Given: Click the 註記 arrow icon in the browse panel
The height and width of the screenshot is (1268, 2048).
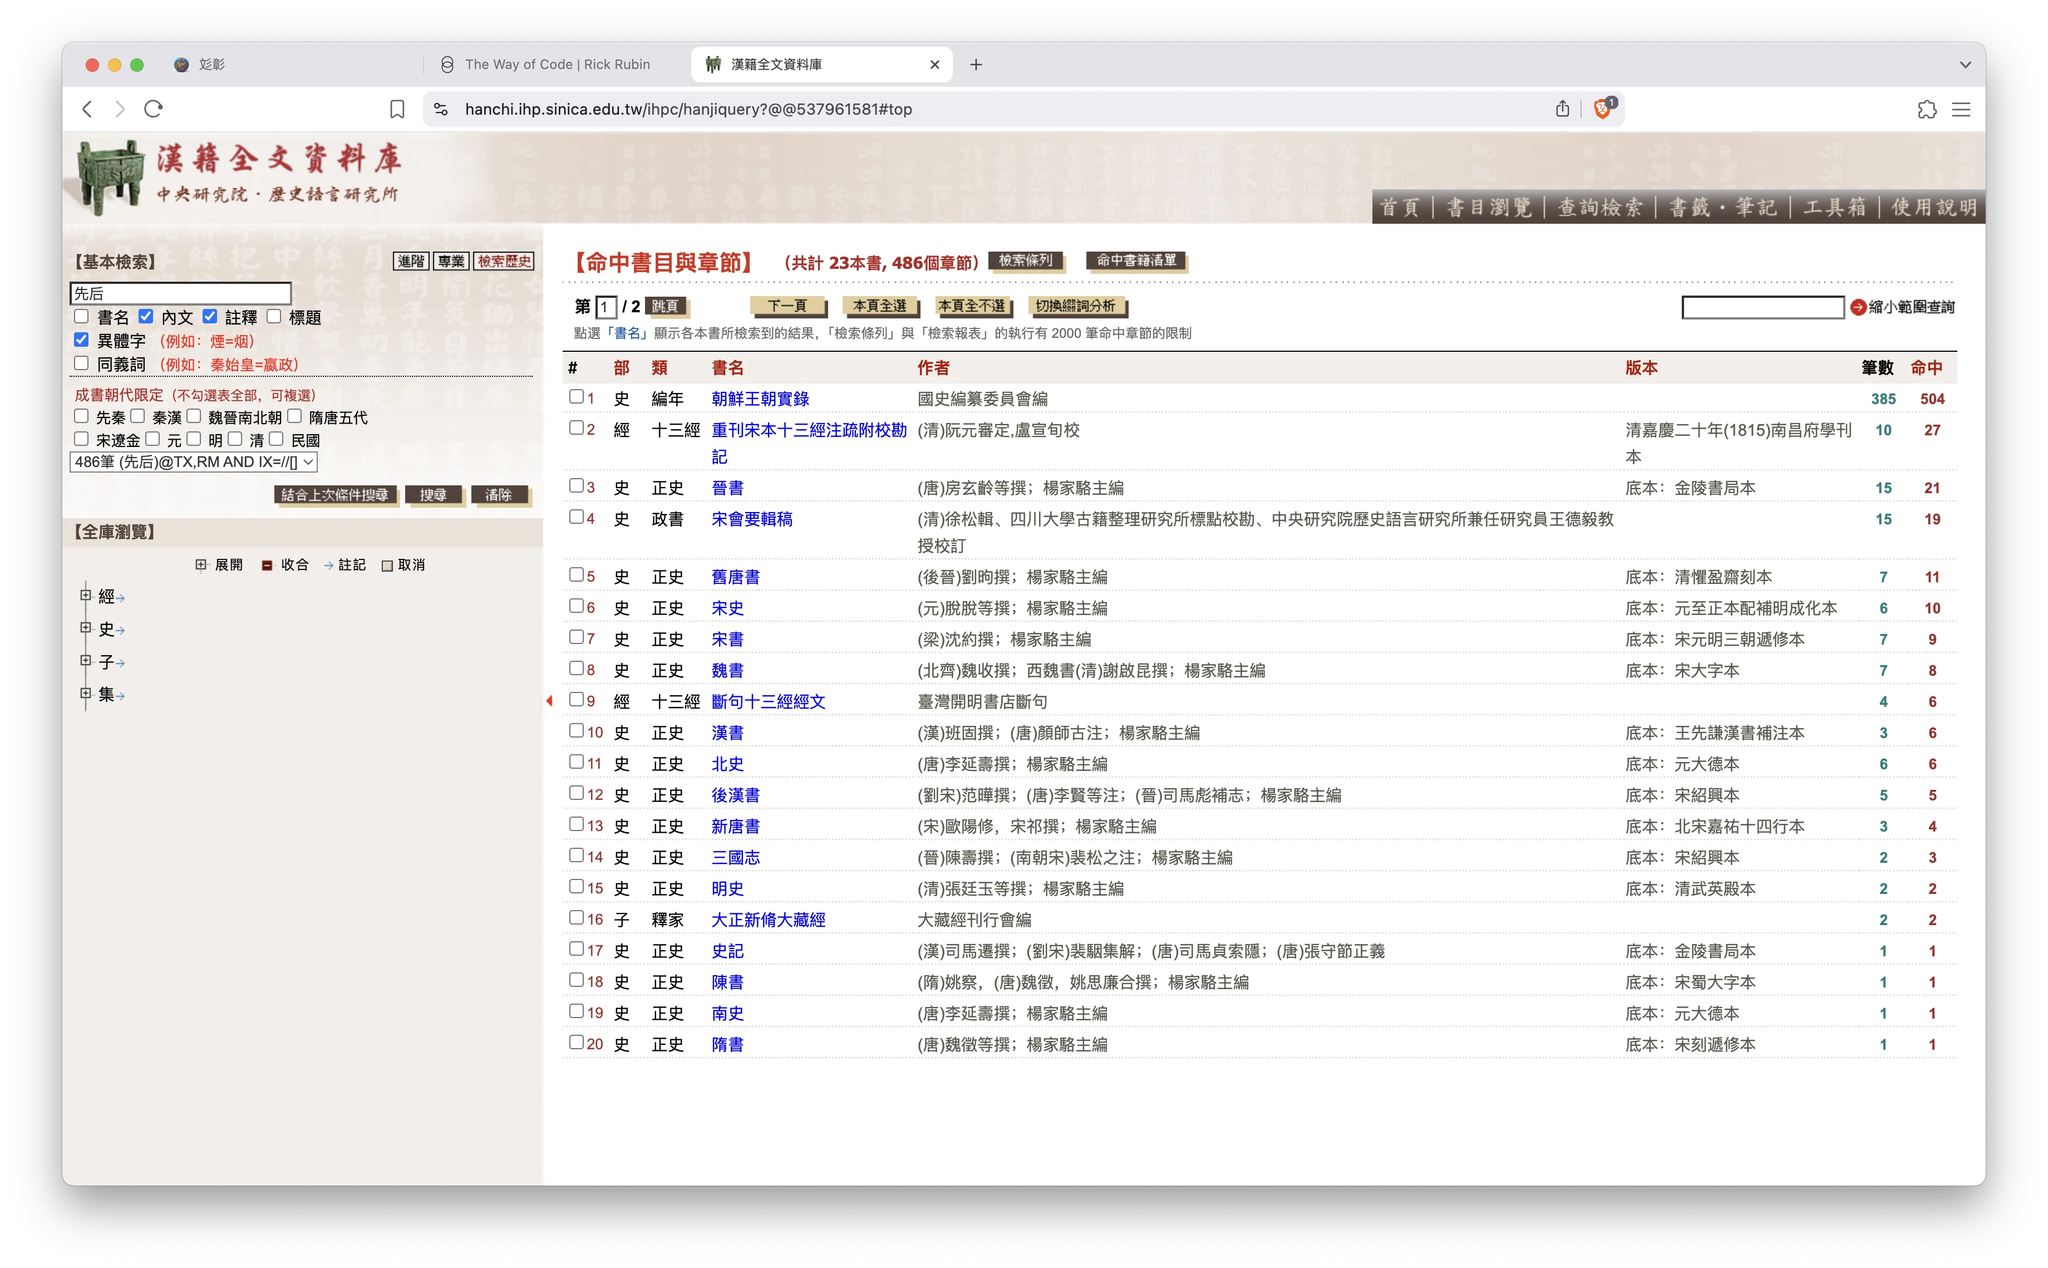Looking at the screenshot, I should [x=328, y=564].
